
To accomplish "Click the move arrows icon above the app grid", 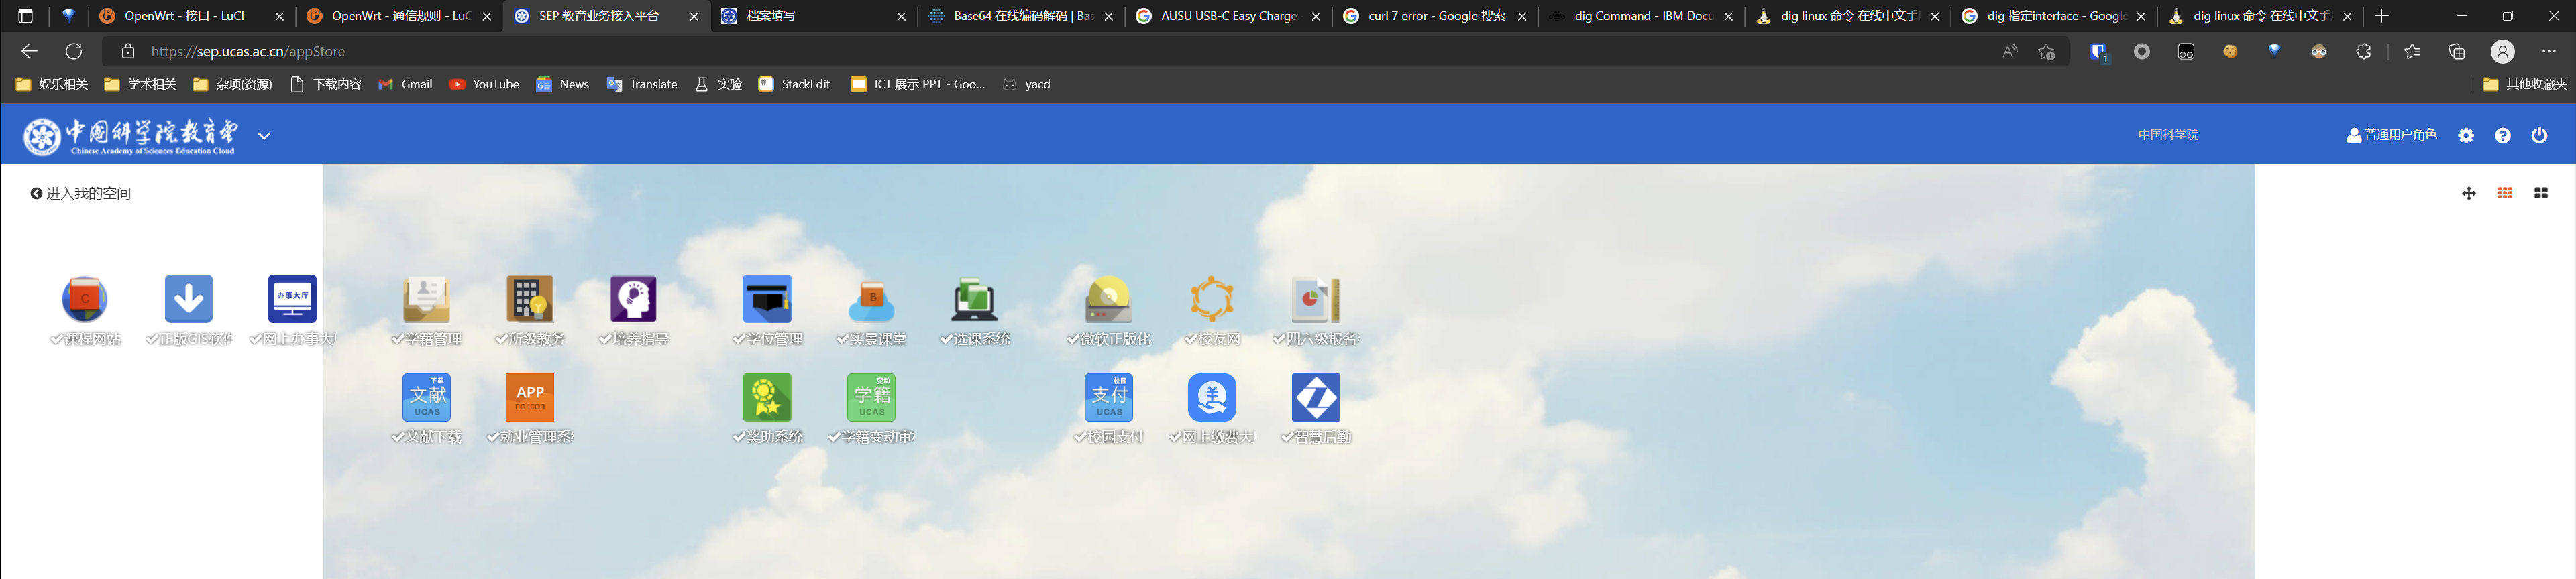I will (x=2469, y=194).
